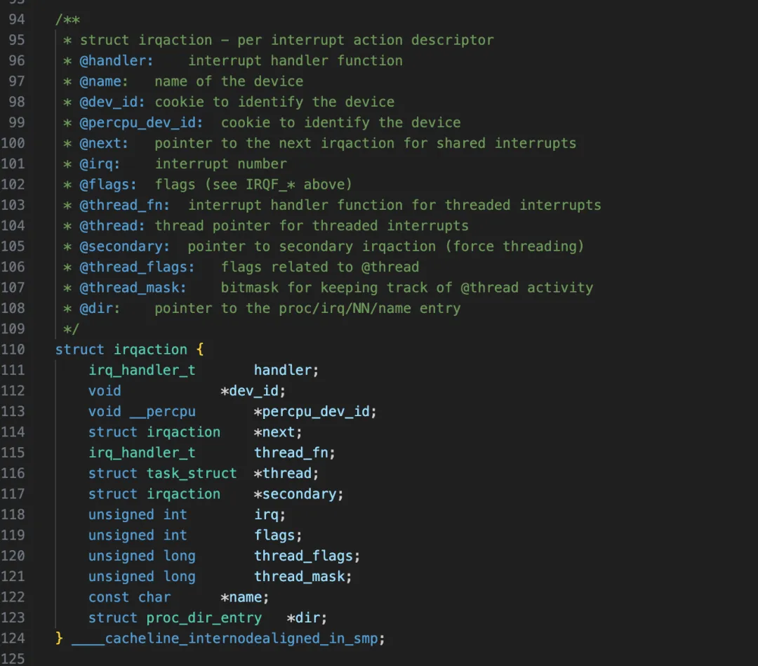Click the opening brace after struct irqaction
Image resolution: width=758 pixels, height=666 pixels.
click(x=200, y=349)
